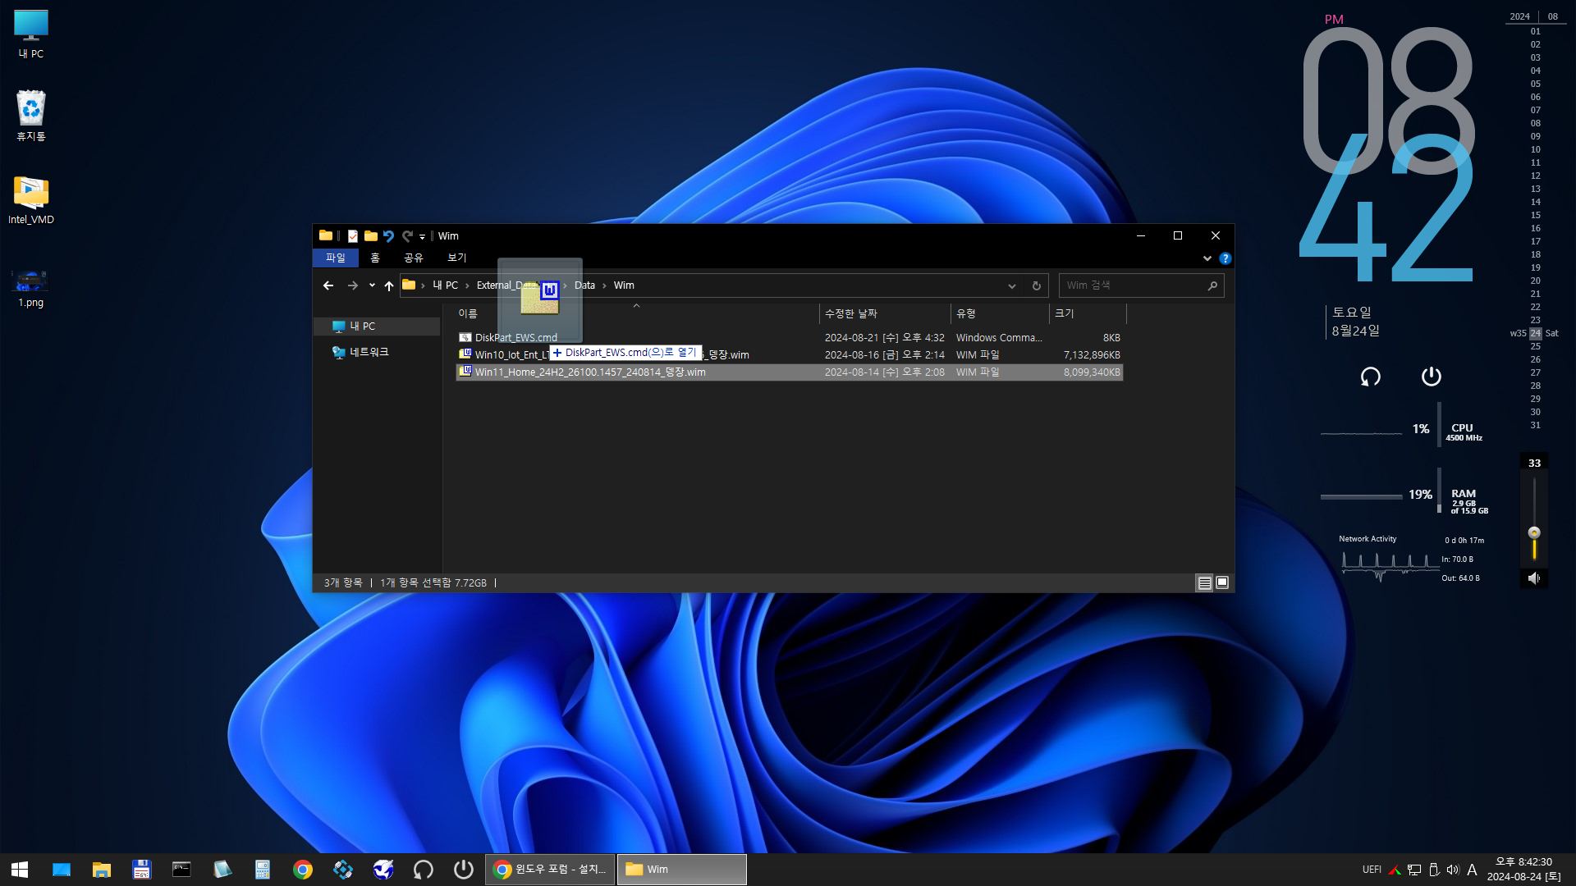
Task: Switch to details view in status bar
Action: coord(1204,583)
